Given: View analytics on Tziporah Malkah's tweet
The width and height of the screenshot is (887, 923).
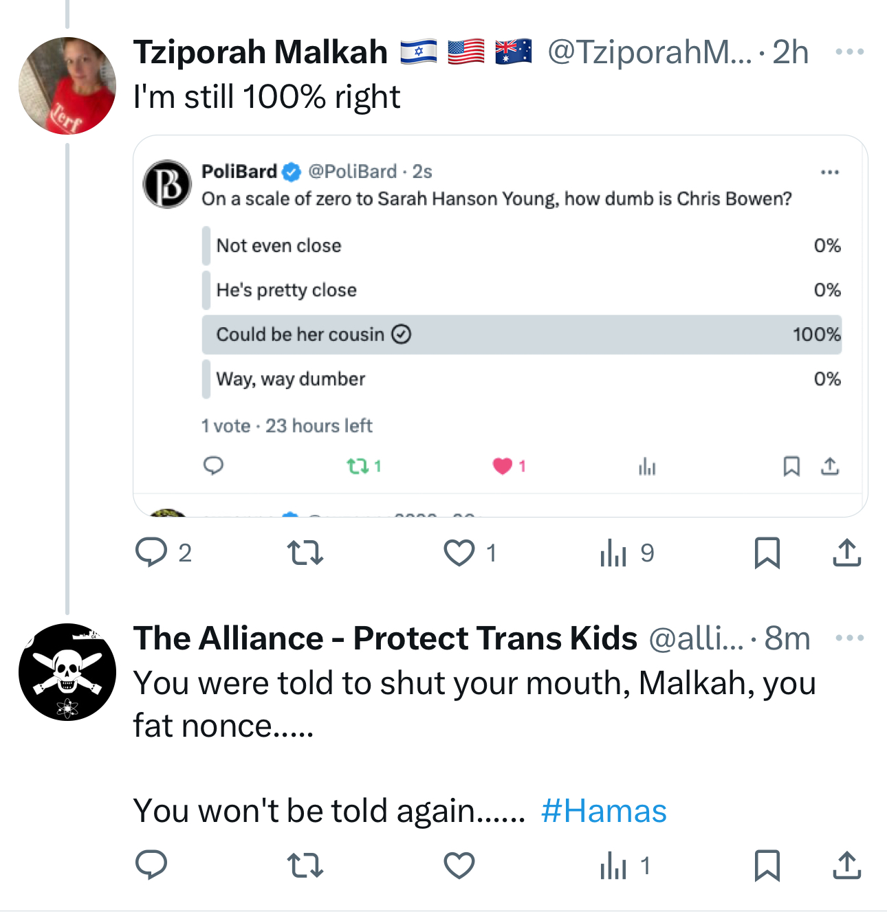Looking at the screenshot, I should 614,553.
